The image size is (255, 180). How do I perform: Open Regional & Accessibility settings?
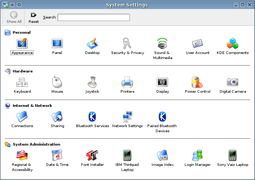22,156
